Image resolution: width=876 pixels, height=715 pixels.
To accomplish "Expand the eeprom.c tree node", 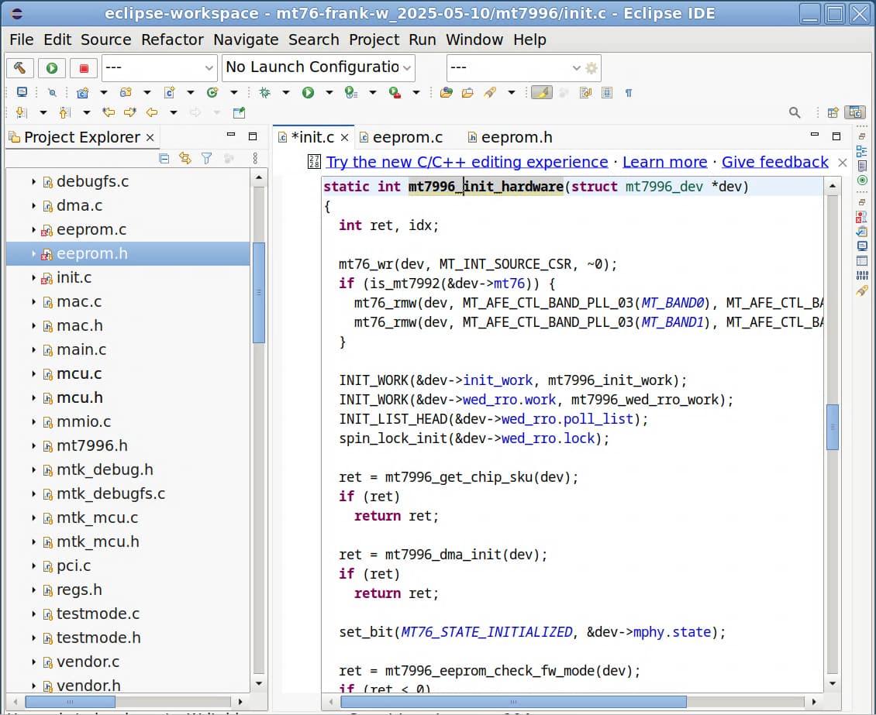I will (33, 229).
